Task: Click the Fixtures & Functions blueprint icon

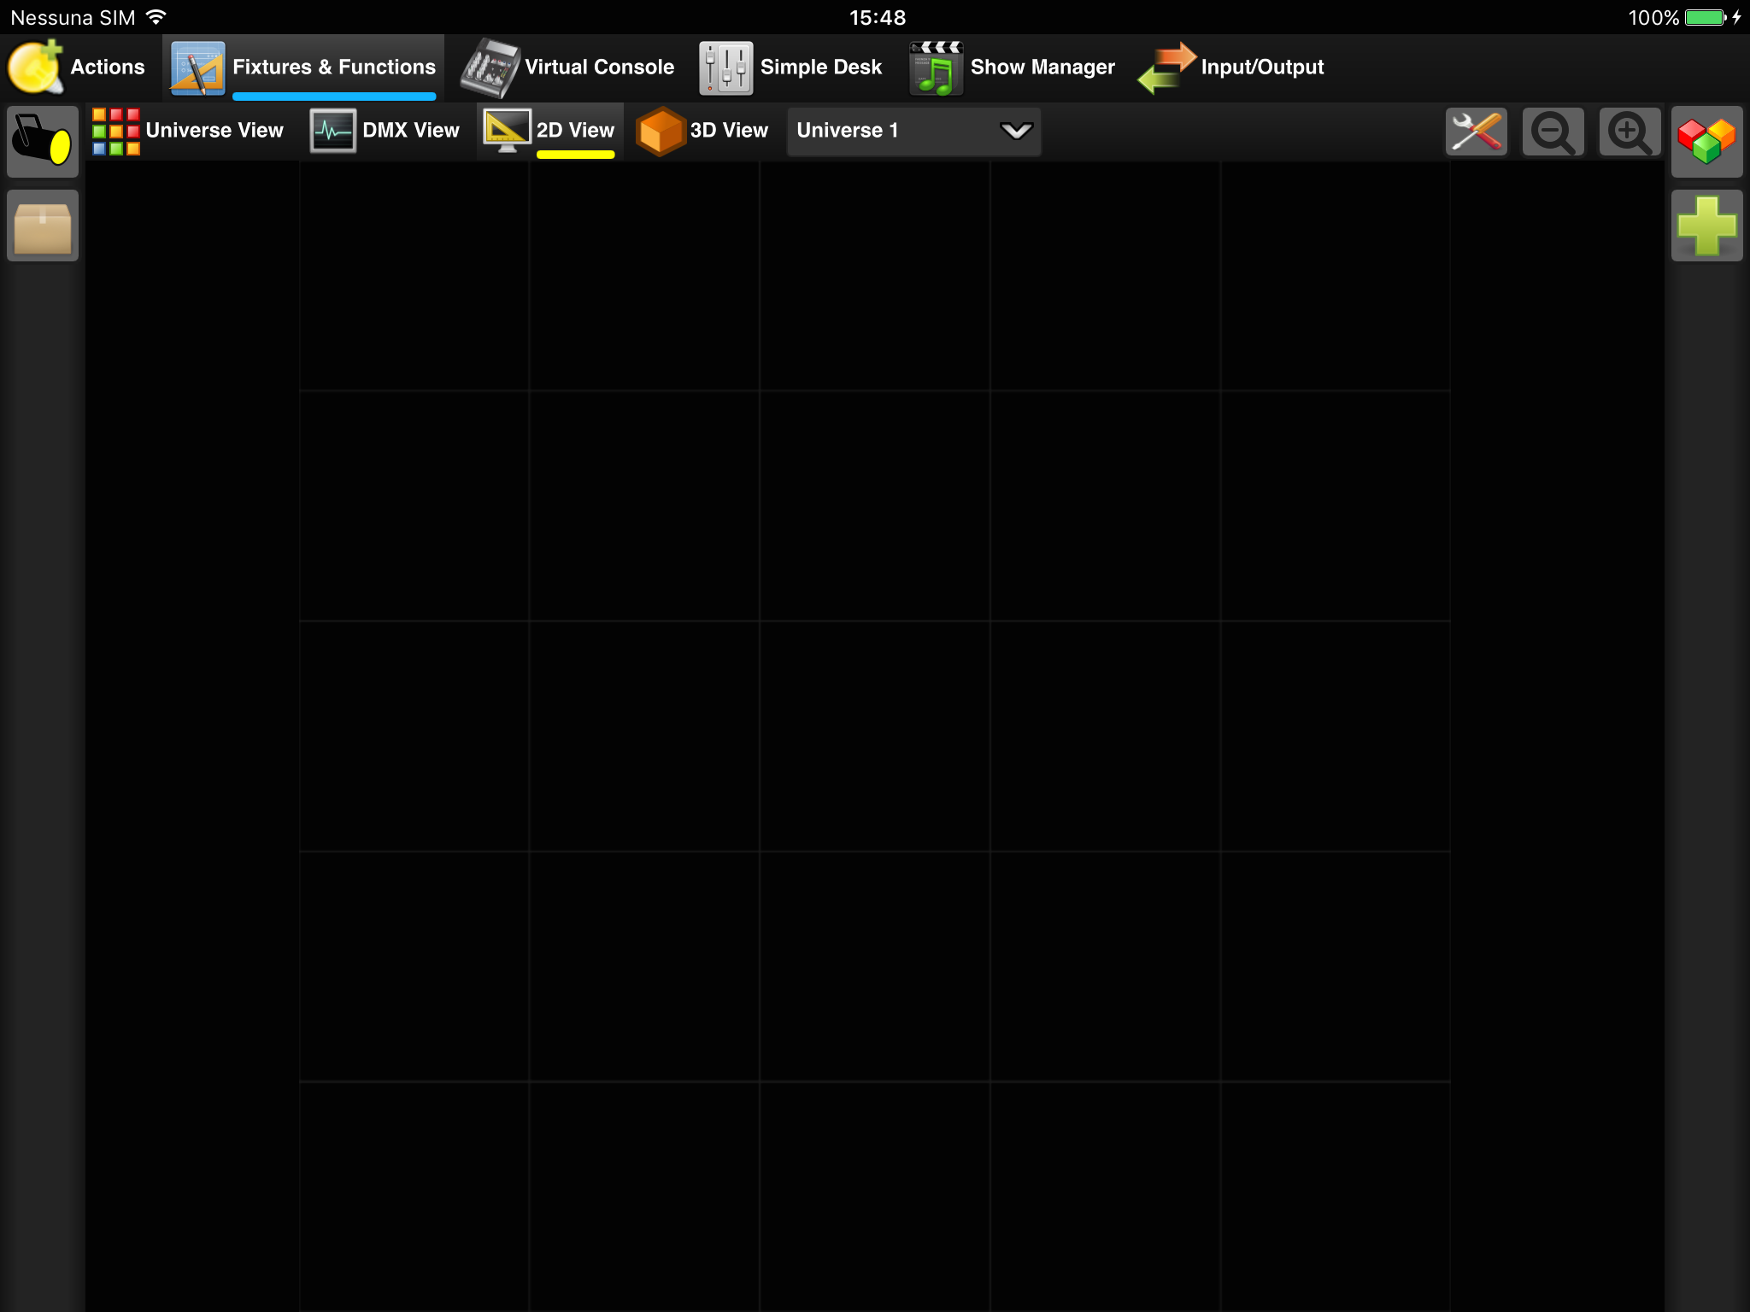Action: tap(197, 67)
